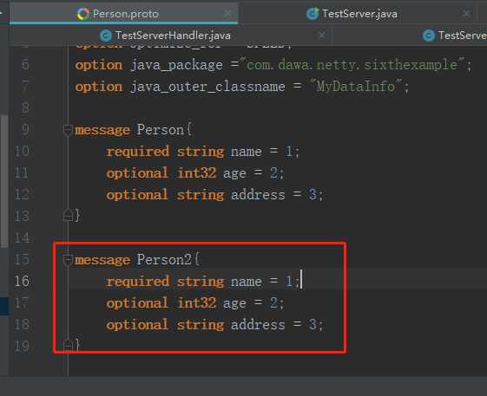Collapse the message Person block at line 9
487x396 pixels.
[68, 130]
